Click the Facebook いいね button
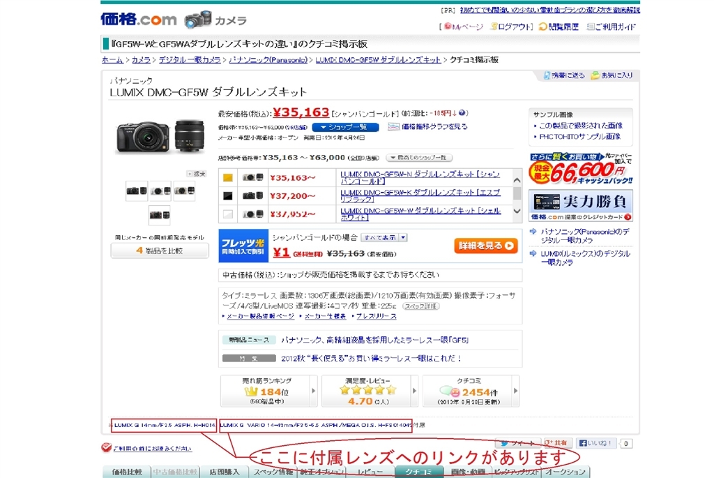Image resolution: width=714 pixels, height=478 pixels. [595, 443]
